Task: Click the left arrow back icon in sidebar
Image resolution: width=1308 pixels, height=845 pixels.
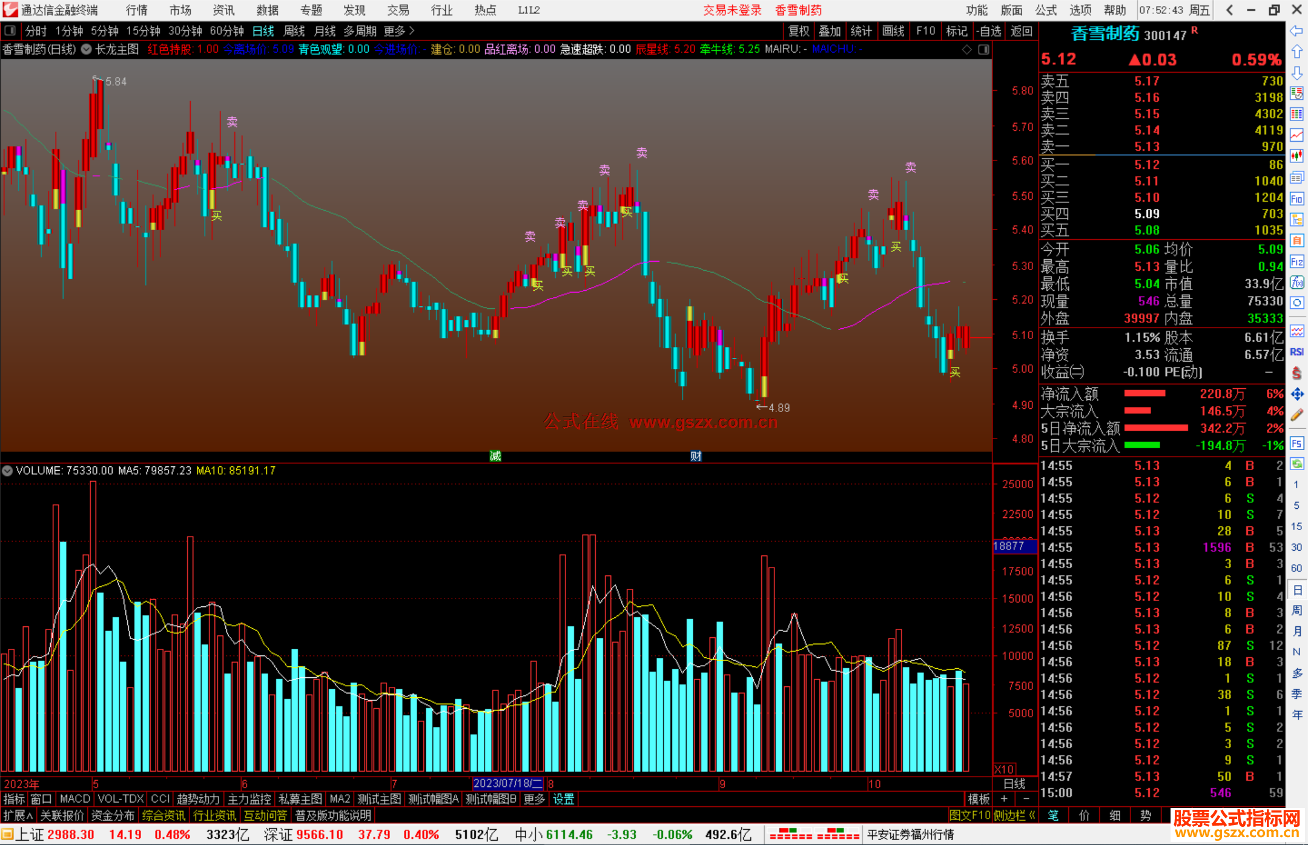Action: click(1296, 31)
